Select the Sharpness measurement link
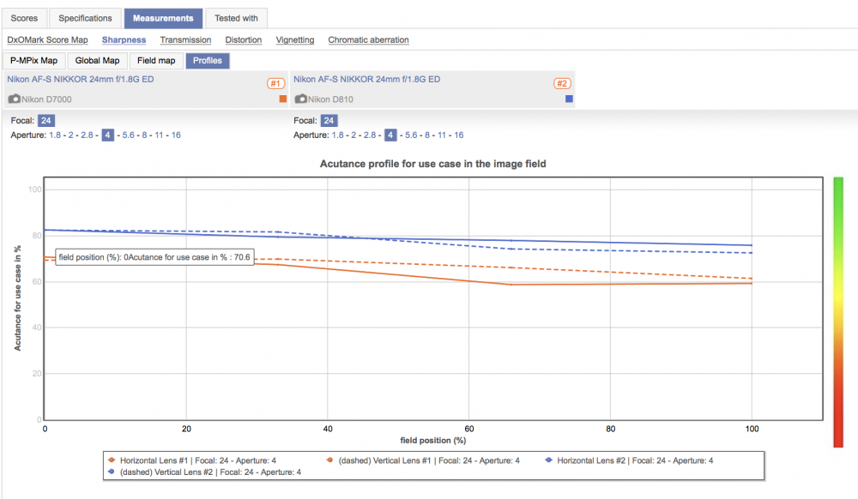Image resolution: width=858 pixels, height=499 pixels. pos(124,40)
